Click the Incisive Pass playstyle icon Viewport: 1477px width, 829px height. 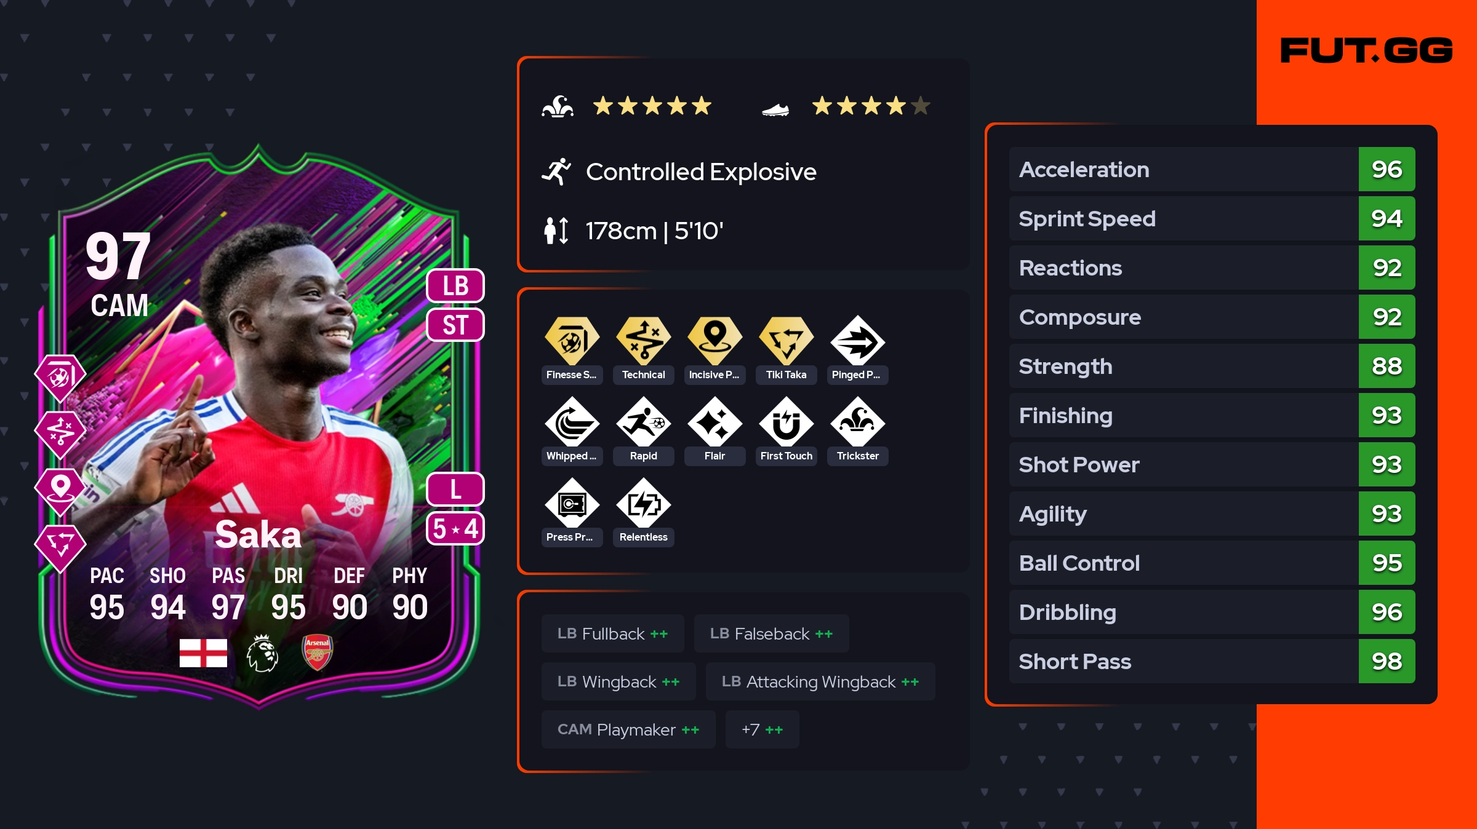(714, 340)
